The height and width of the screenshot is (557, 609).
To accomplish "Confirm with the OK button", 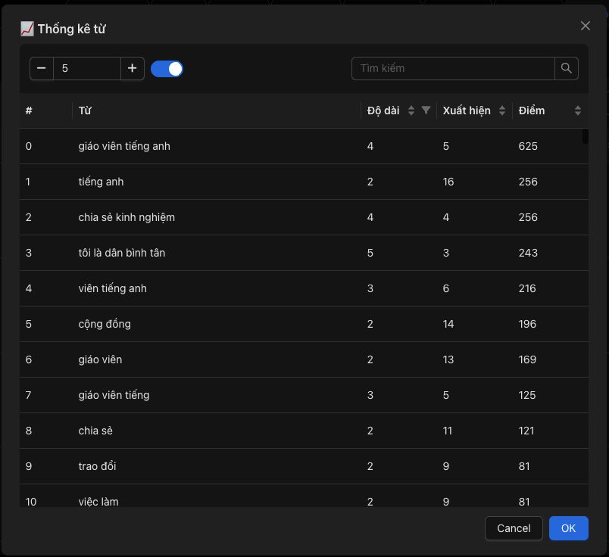I will [x=568, y=528].
